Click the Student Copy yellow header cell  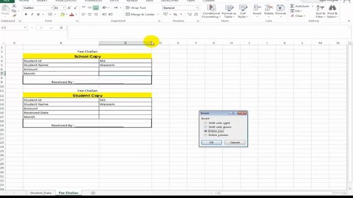click(x=87, y=95)
